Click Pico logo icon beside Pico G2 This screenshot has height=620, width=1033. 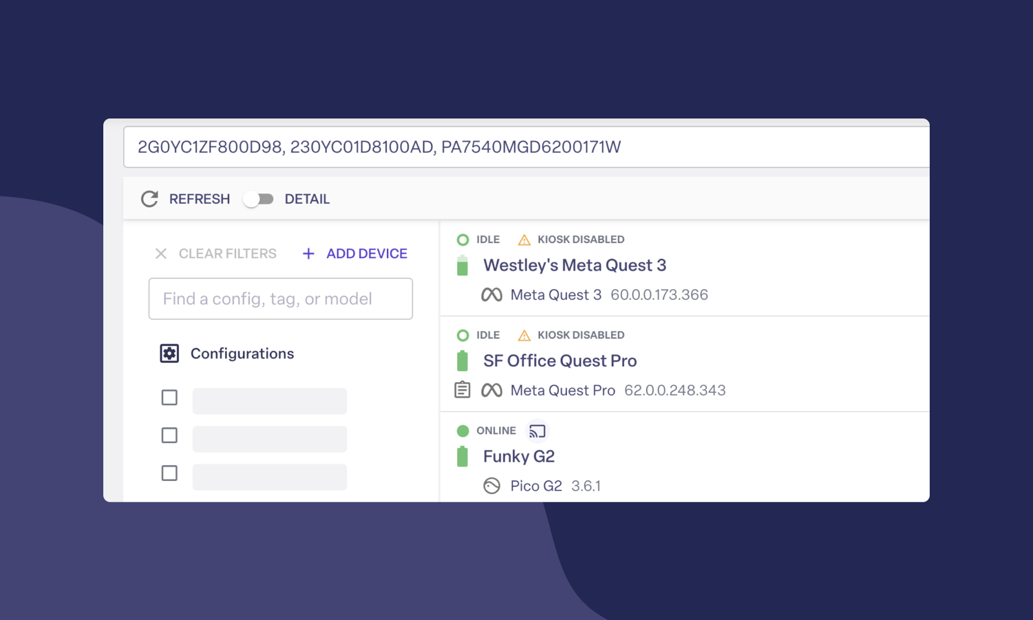pyautogui.click(x=492, y=486)
